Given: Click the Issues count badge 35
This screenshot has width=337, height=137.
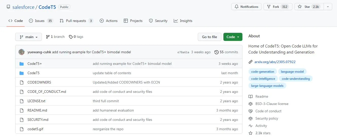Looking at the screenshot, I should 50,21.
